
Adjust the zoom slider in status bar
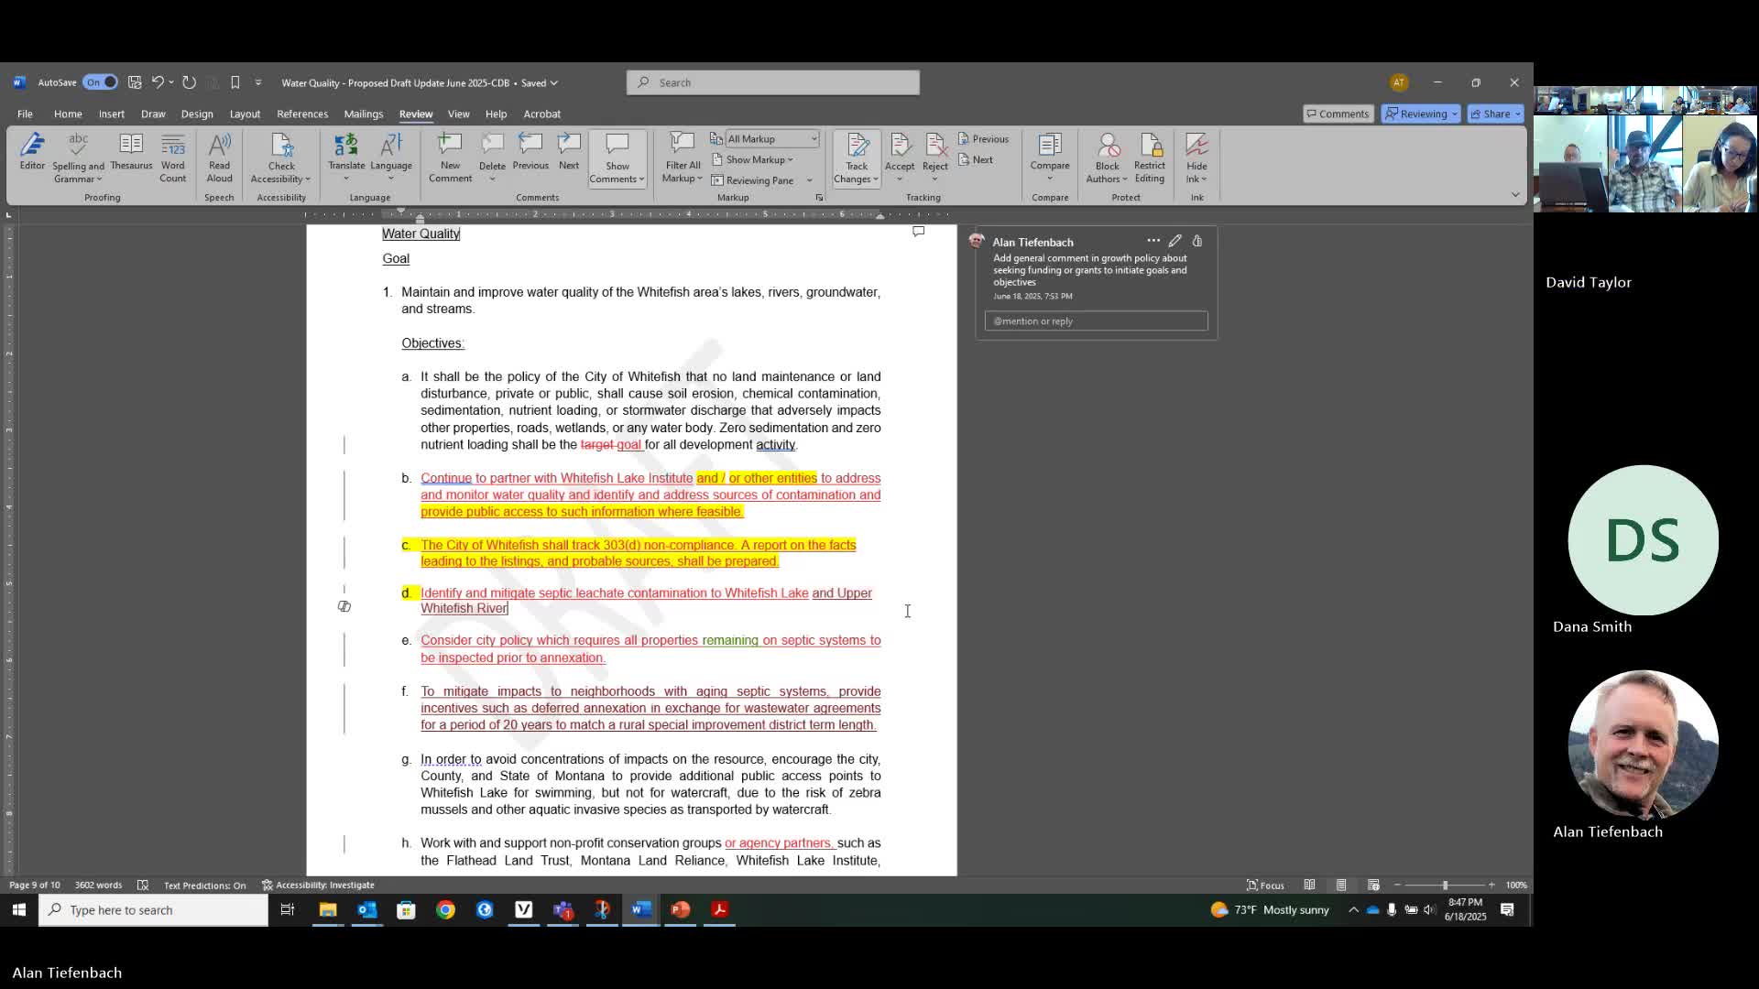pos(1445,886)
